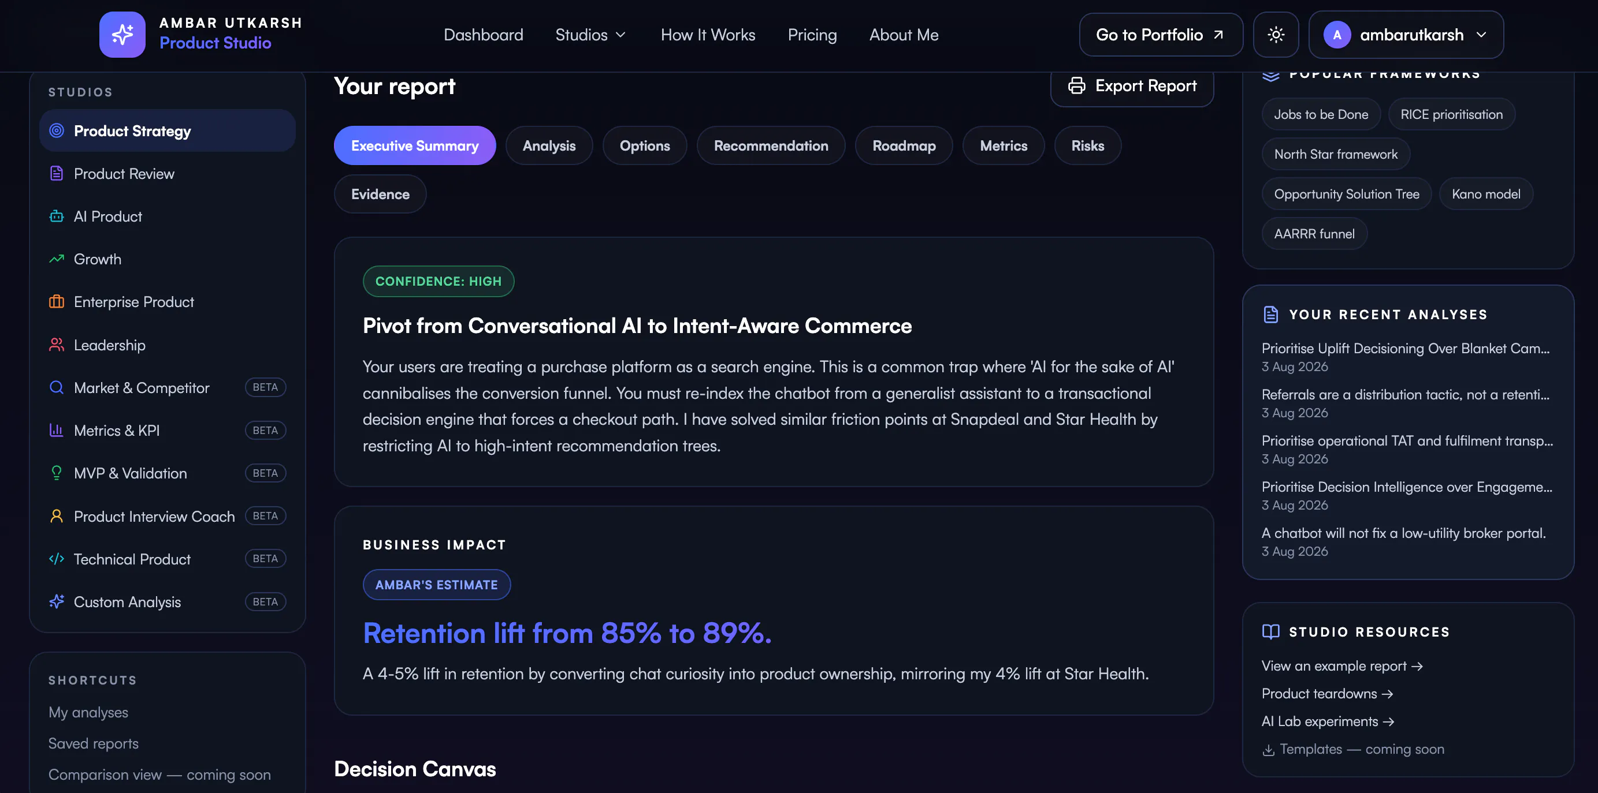Switch to the Options tab
Screen dimensions: 1598x793
645,145
